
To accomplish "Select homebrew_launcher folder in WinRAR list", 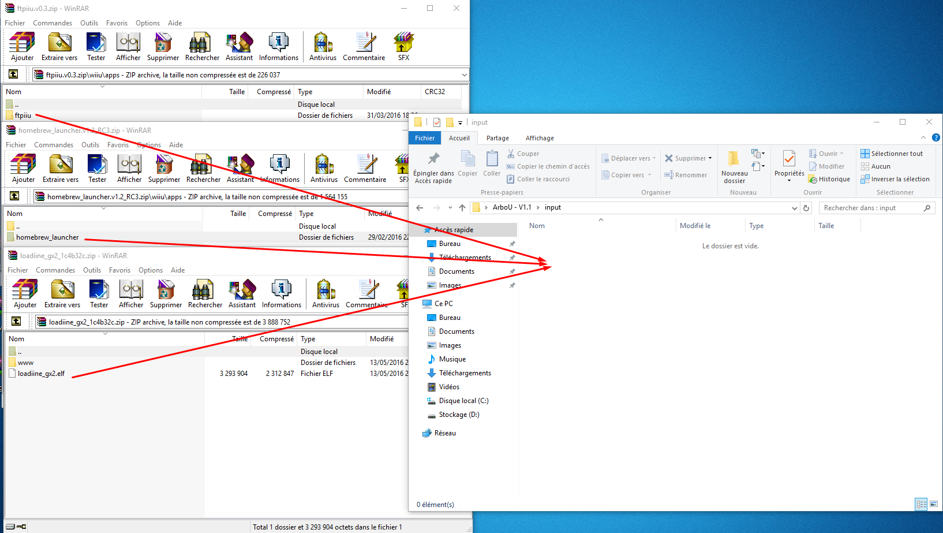I will pyautogui.click(x=43, y=237).
